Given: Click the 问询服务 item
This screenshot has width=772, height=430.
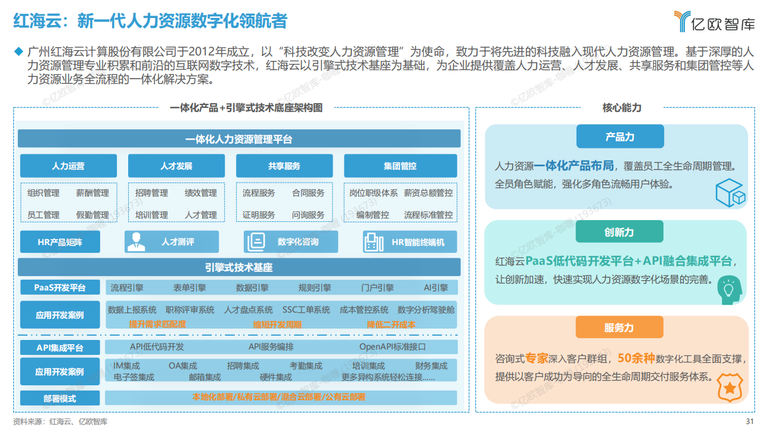Looking at the screenshot, I should 308,215.
